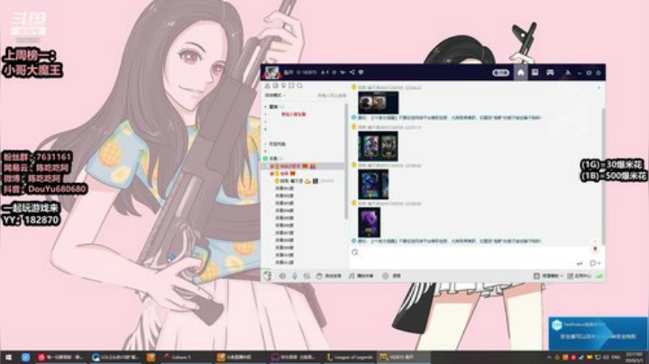
Task: Select the user row with thumbs-up badge
Action: tap(305, 181)
